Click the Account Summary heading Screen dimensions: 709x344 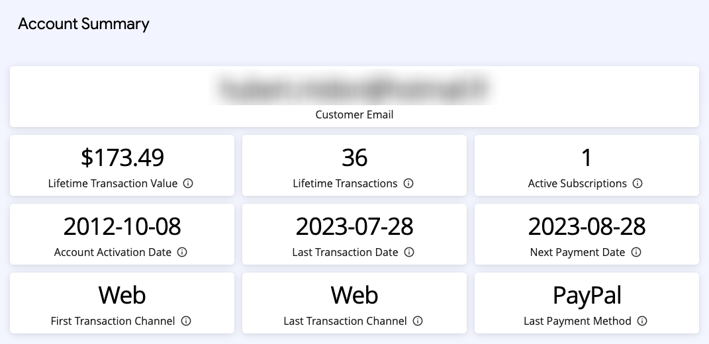click(x=83, y=24)
